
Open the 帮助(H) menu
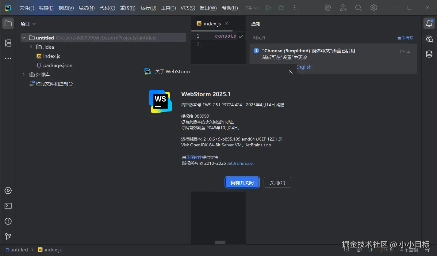coord(230,8)
